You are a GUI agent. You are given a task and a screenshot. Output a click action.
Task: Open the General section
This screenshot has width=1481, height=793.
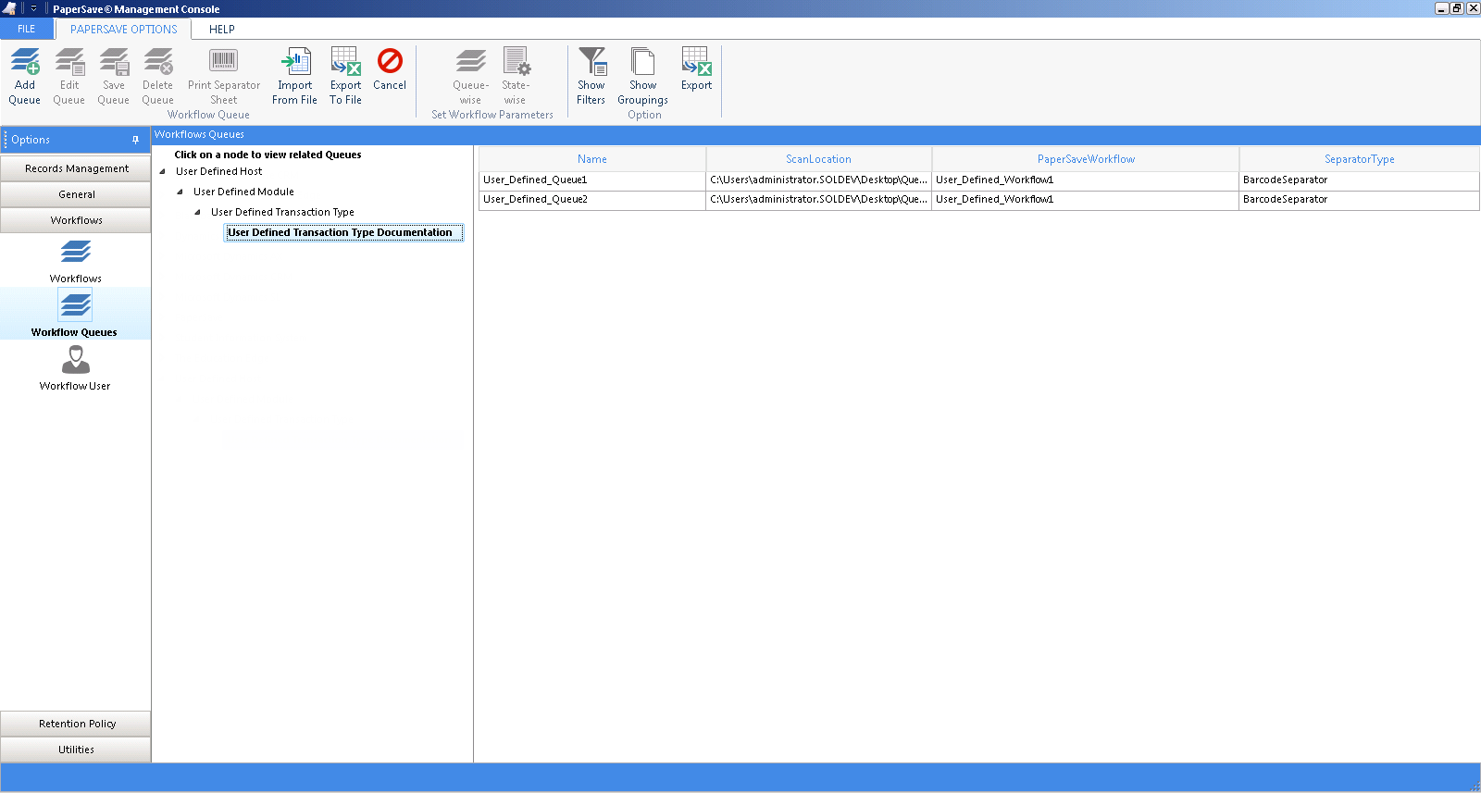pyautogui.click(x=76, y=194)
